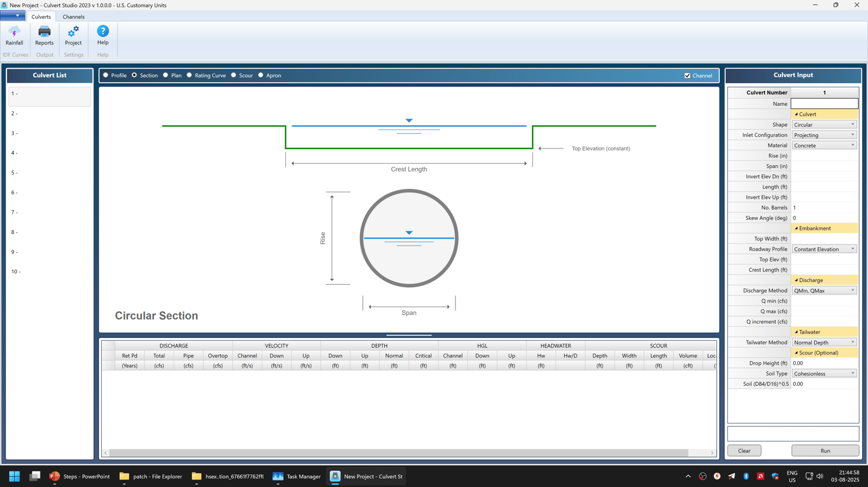Open the Tailwater Method dropdown
This screenshot has width=868, height=487.
[825, 343]
